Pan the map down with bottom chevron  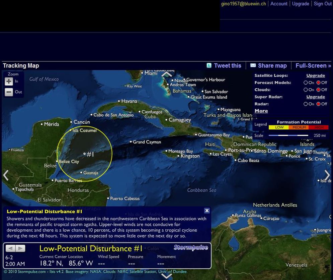[167, 276]
